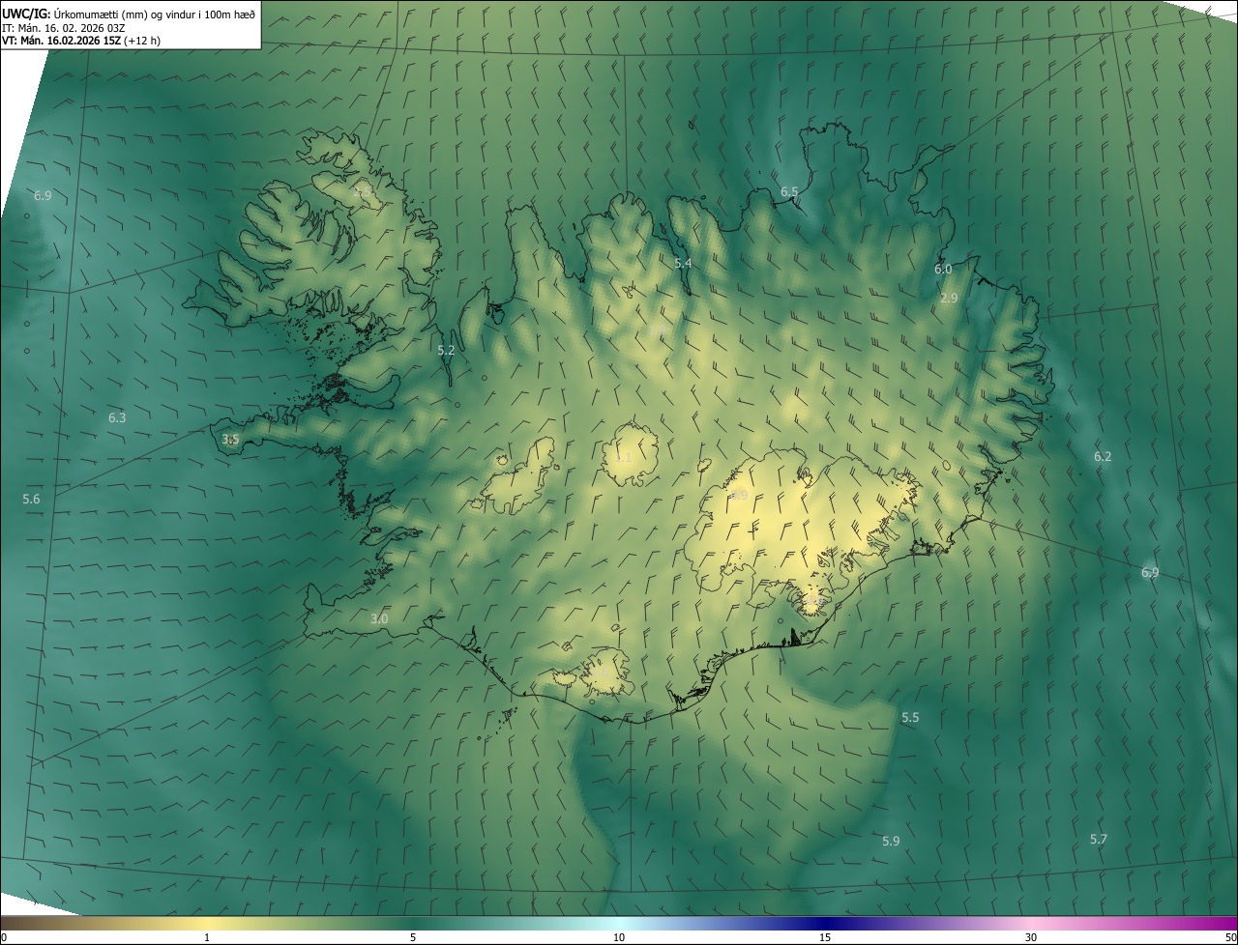This screenshot has width=1238, height=945.
Task: Click the 3.0 value label on the map
Action: point(379,619)
